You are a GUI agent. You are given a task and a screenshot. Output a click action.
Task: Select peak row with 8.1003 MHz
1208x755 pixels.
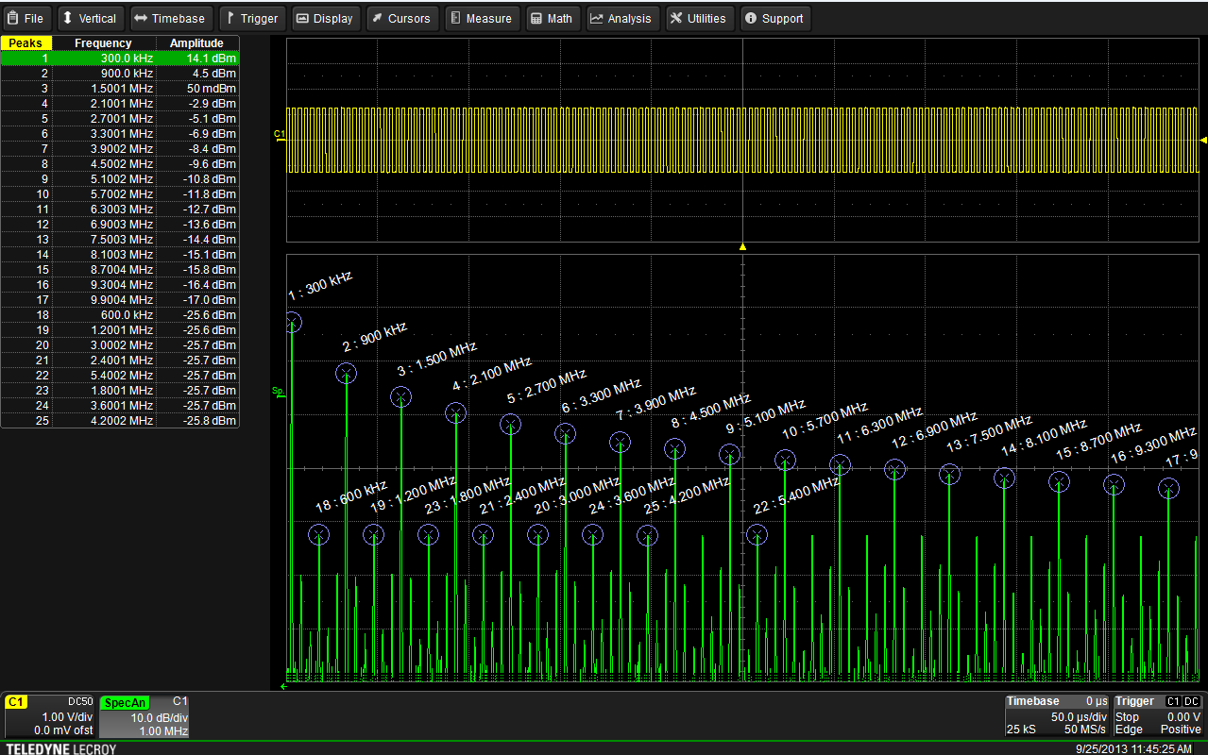120,255
